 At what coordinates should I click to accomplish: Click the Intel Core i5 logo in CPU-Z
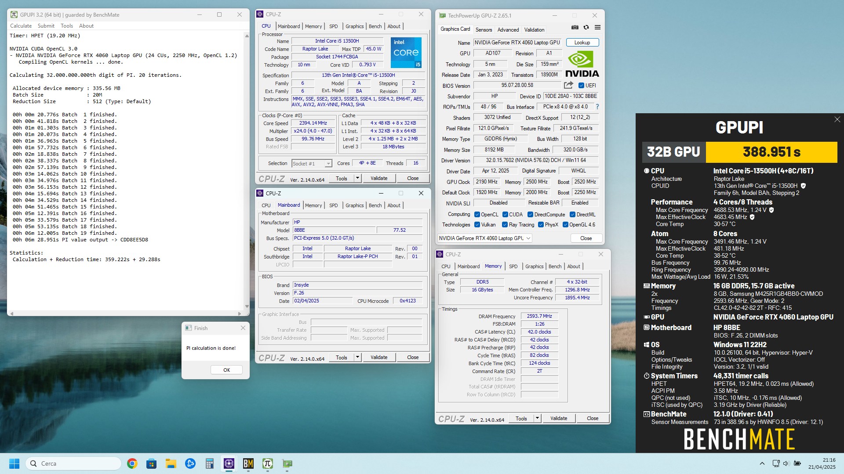406,52
